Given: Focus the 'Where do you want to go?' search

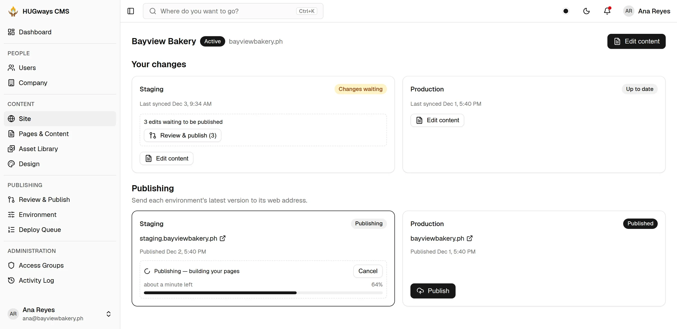Looking at the screenshot, I should (233, 11).
